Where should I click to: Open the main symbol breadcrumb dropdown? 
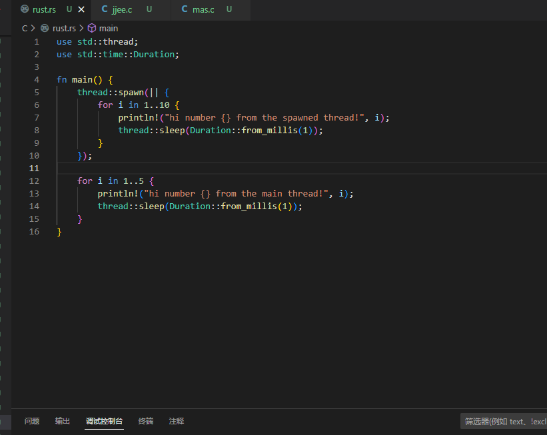108,28
